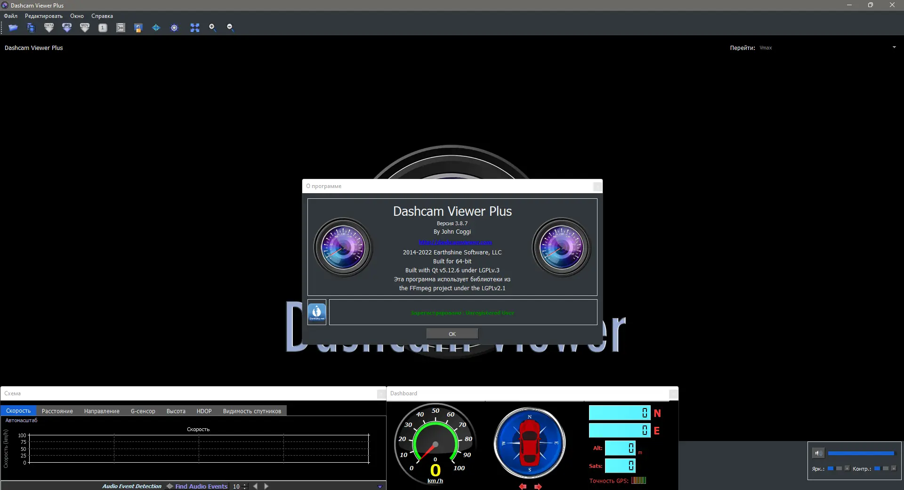Expand the Перейти Vmax dropdown

[x=894, y=47]
